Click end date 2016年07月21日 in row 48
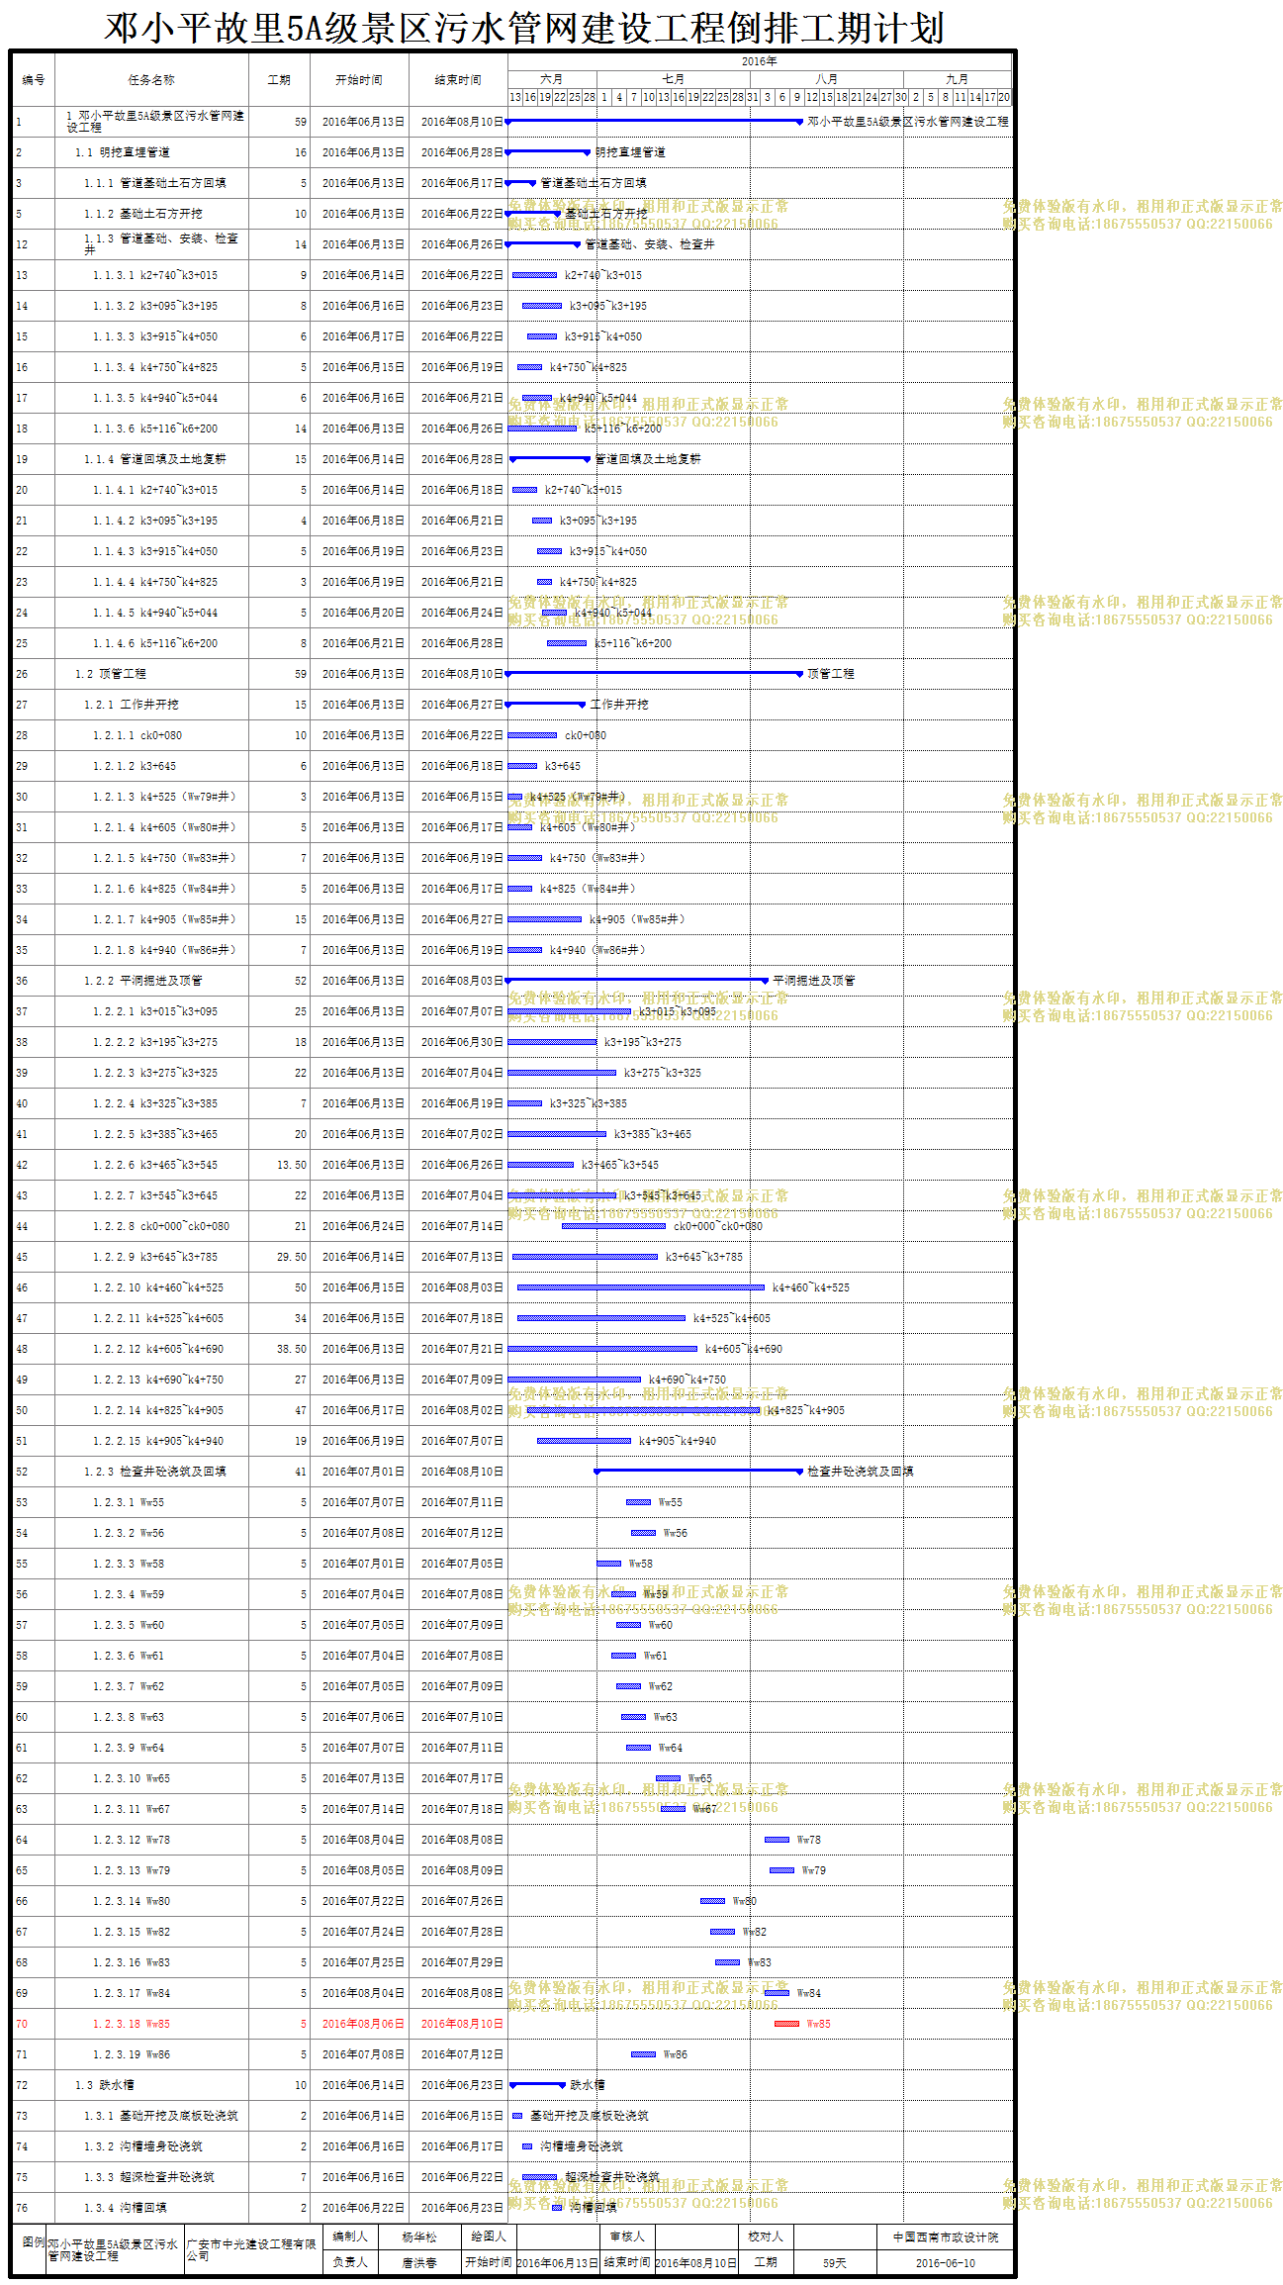This screenshot has height=2285, width=1283. tap(462, 1349)
